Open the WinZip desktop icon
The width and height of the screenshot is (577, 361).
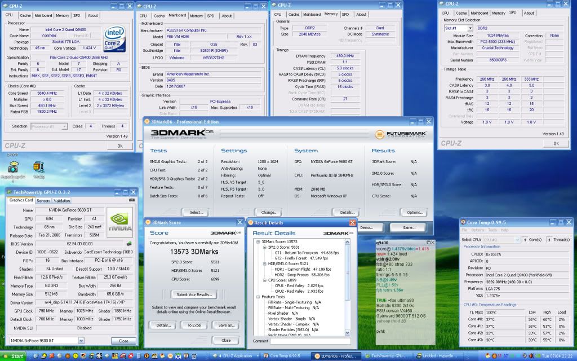38,168
